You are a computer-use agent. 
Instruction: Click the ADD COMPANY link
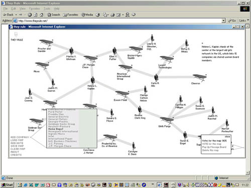click(20, 137)
